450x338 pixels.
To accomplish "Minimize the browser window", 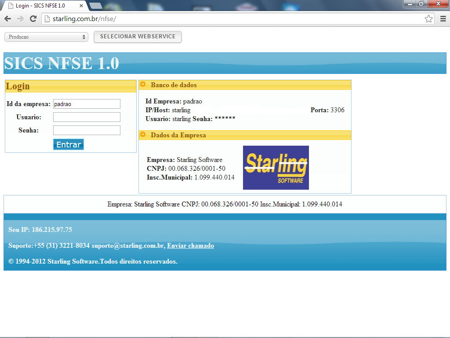I will click(x=410, y=4).
